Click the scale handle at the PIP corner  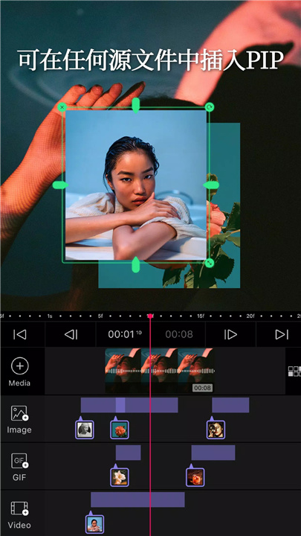click(x=210, y=263)
